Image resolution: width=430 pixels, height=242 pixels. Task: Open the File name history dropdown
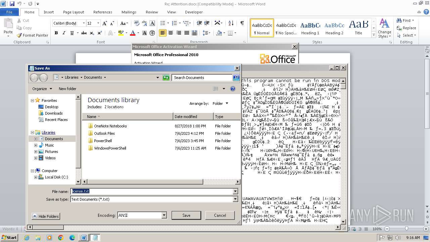coord(235,192)
